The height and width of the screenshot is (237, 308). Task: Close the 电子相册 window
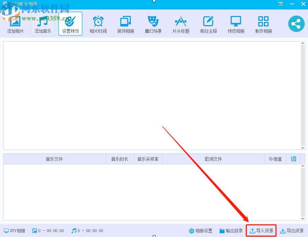(303, 4)
